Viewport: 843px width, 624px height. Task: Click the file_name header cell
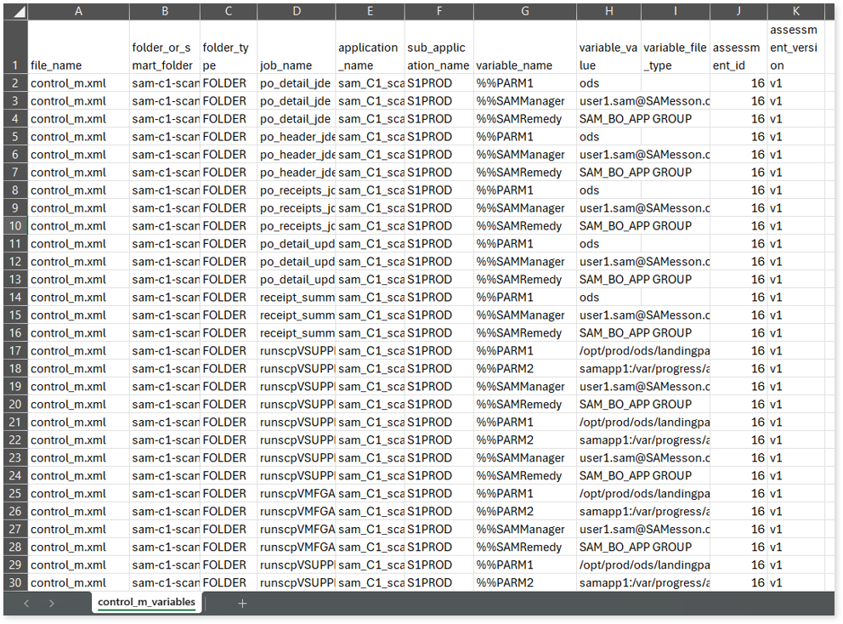[78, 47]
